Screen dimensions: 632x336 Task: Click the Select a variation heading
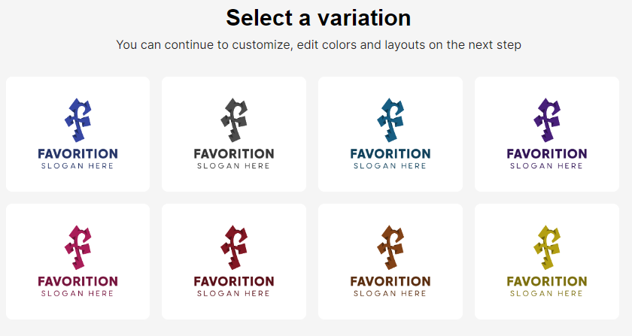coord(318,18)
